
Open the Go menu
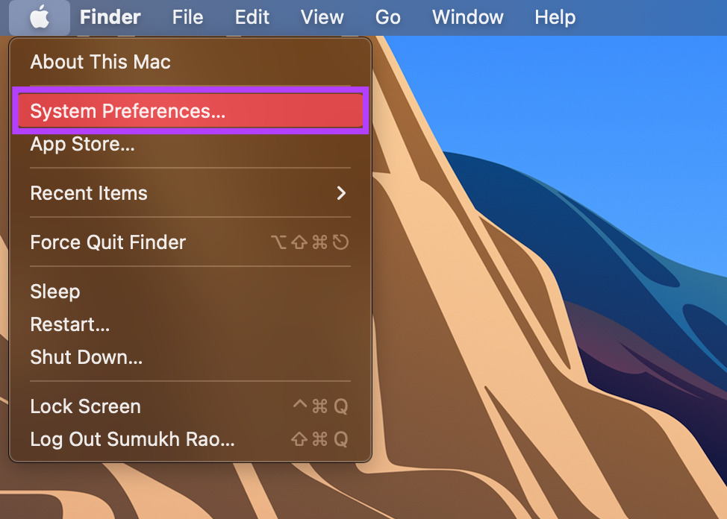[x=388, y=18]
